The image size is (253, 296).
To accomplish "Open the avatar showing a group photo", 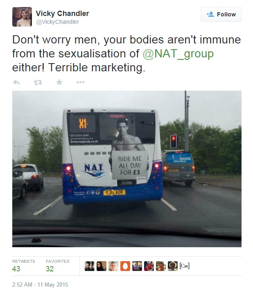I will pos(137,266).
